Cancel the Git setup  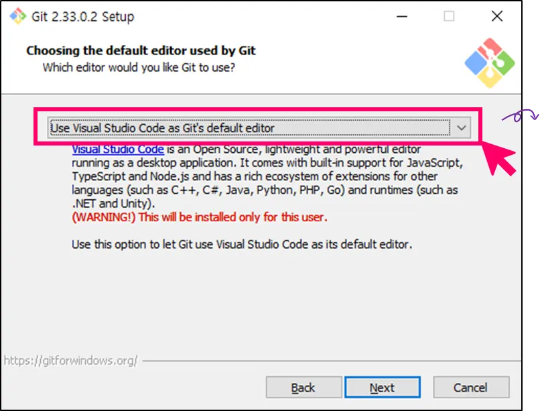pos(471,388)
